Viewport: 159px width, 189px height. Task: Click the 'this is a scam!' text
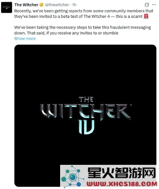129,16
